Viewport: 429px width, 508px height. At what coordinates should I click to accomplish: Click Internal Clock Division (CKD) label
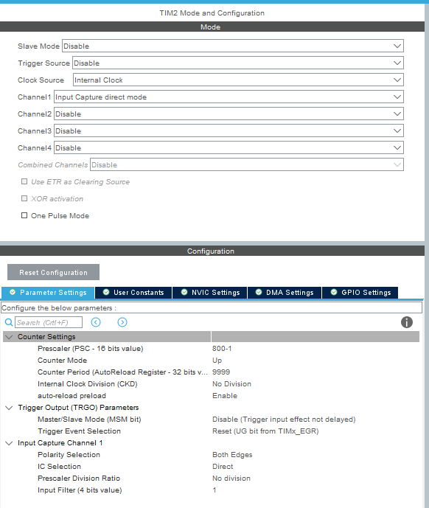(88, 384)
